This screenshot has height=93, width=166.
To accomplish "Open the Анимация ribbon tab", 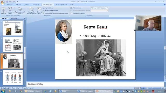I will (36, 5).
